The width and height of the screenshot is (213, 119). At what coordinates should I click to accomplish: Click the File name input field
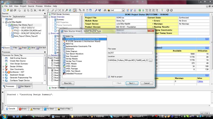click(130, 53)
